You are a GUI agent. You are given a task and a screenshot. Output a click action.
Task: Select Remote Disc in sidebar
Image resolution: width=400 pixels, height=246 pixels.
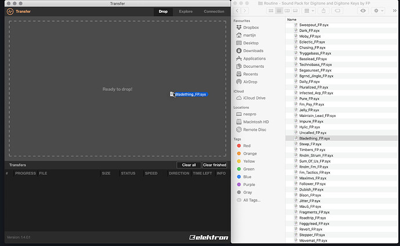coord(251,130)
